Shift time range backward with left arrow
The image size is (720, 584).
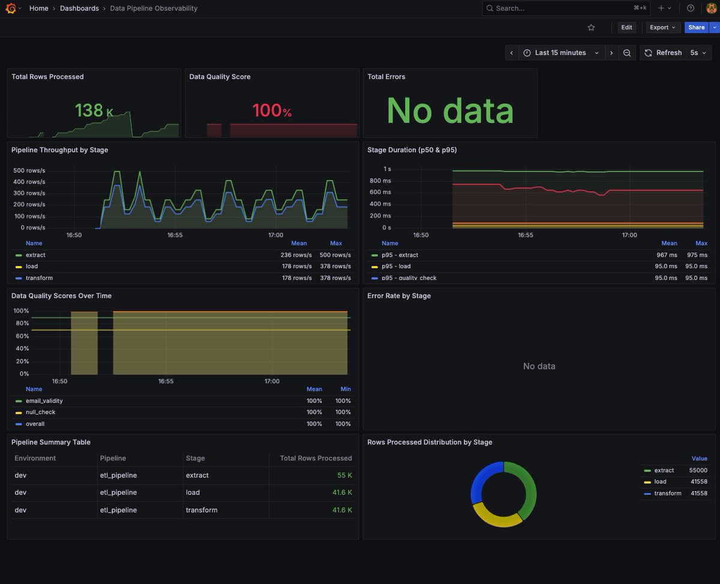click(511, 53)
